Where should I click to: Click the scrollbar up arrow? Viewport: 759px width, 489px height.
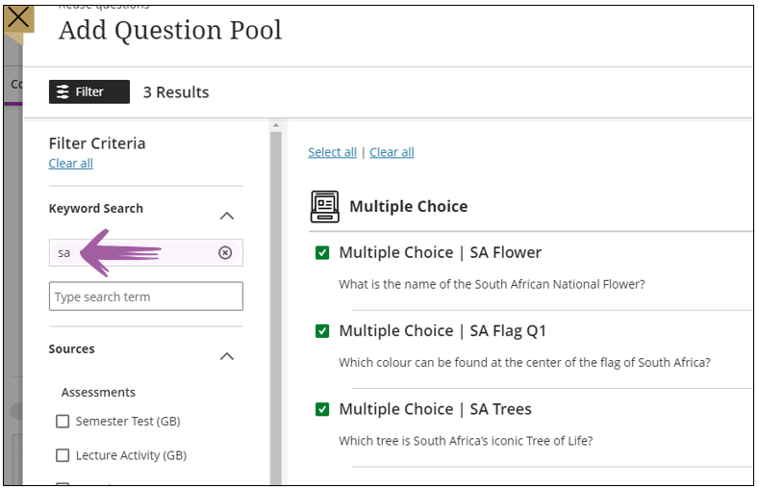276,125
